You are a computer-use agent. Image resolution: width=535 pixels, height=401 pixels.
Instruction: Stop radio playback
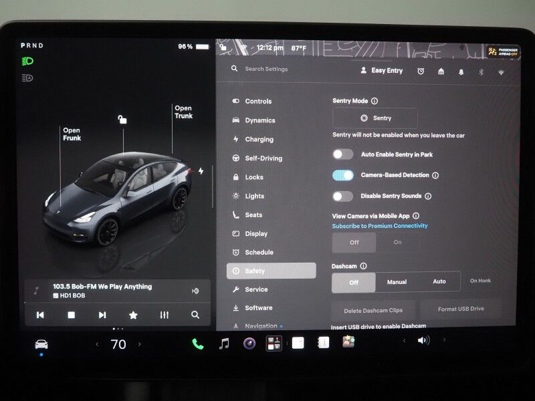pyautogui.click(x=72, y=315)
